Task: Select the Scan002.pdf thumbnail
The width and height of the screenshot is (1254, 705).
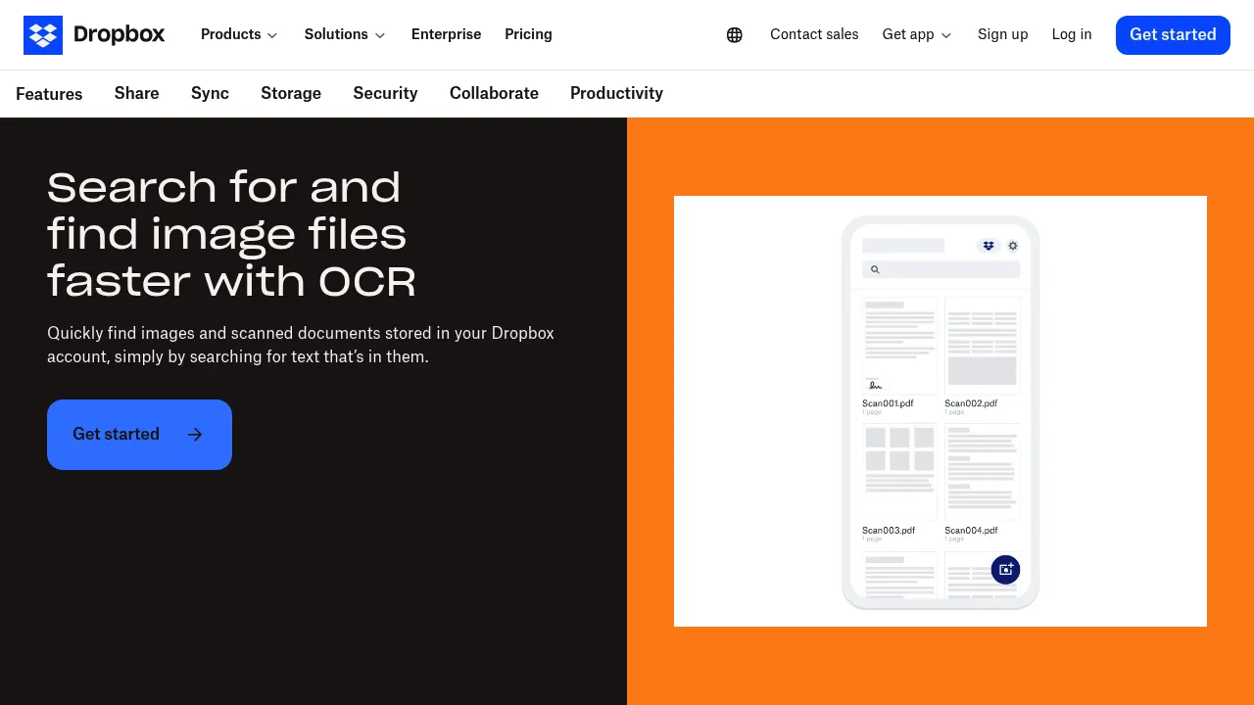Action: coord(982,346)
